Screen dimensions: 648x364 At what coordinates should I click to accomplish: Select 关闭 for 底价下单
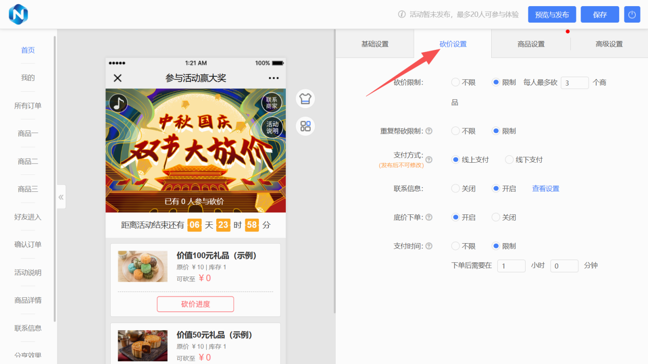[495, 217]
